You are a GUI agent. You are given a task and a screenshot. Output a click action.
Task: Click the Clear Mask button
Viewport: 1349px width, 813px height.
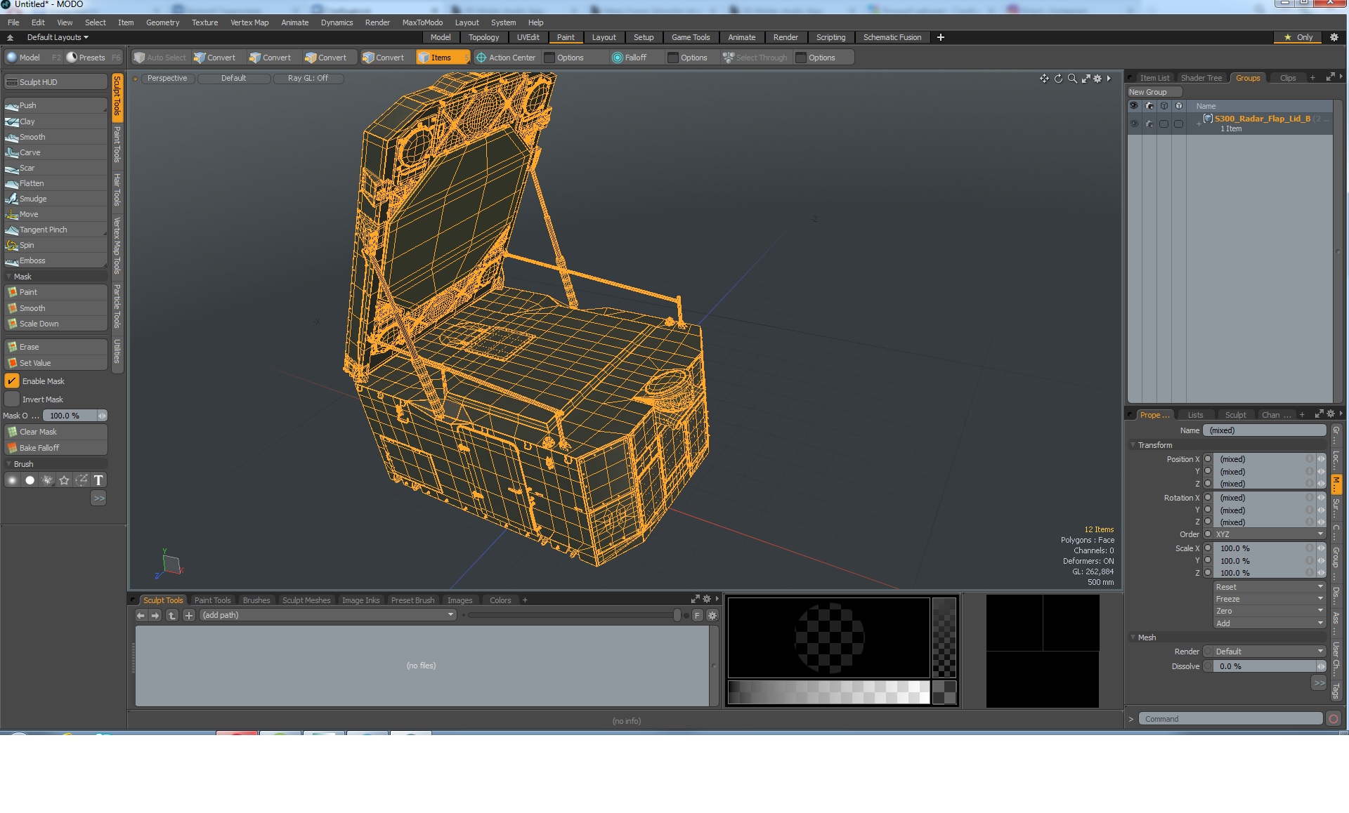pyautogui.click(x=56, y=432)
